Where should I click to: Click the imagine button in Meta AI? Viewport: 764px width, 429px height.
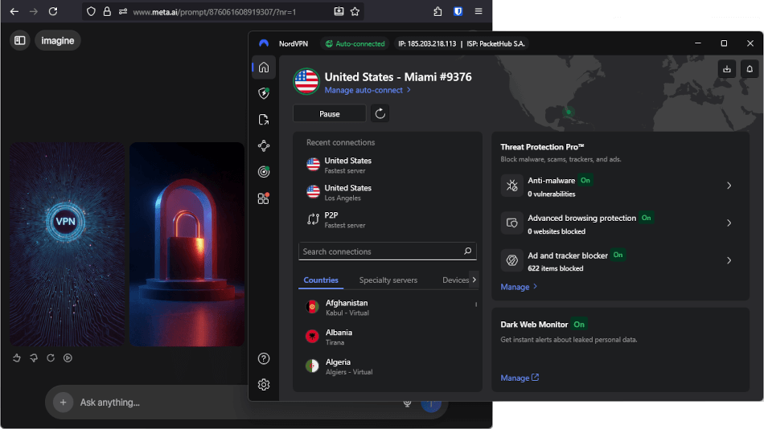[x=57, y=40]
